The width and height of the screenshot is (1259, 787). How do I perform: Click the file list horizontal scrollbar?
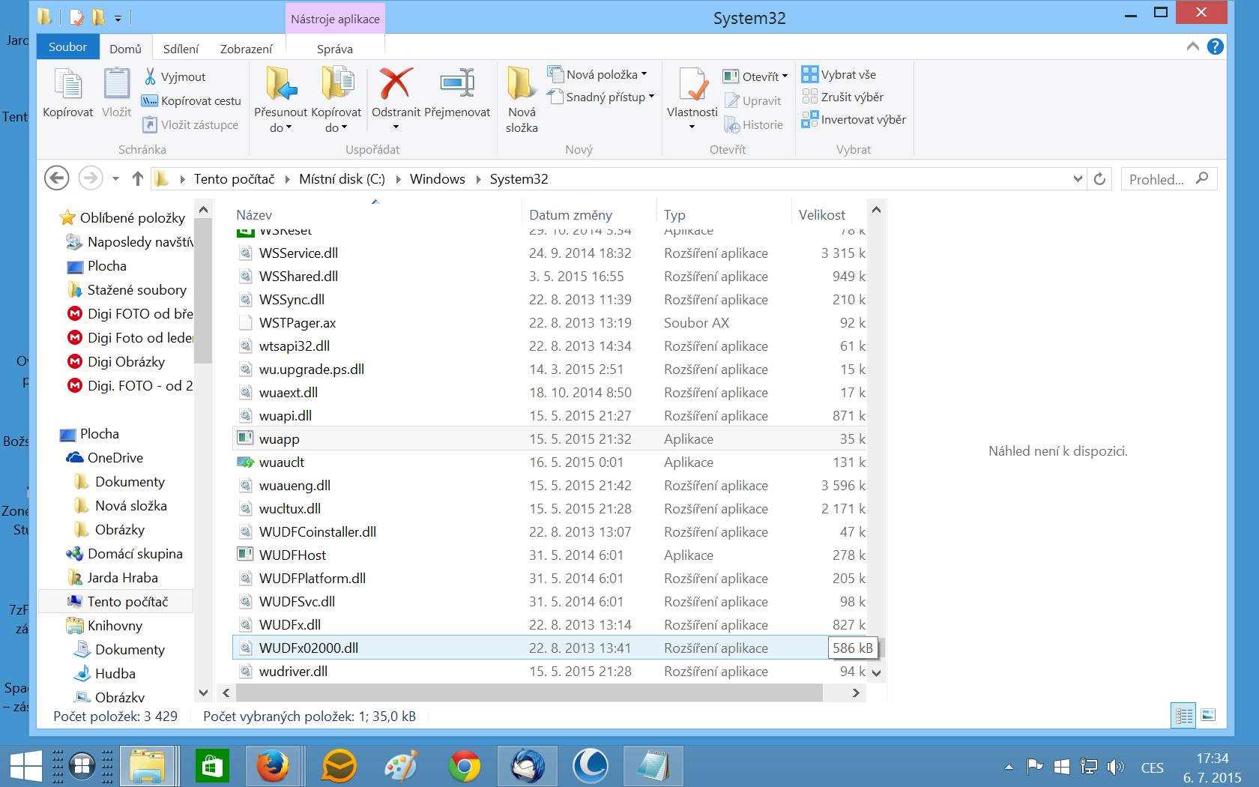[x=529, y=693]
